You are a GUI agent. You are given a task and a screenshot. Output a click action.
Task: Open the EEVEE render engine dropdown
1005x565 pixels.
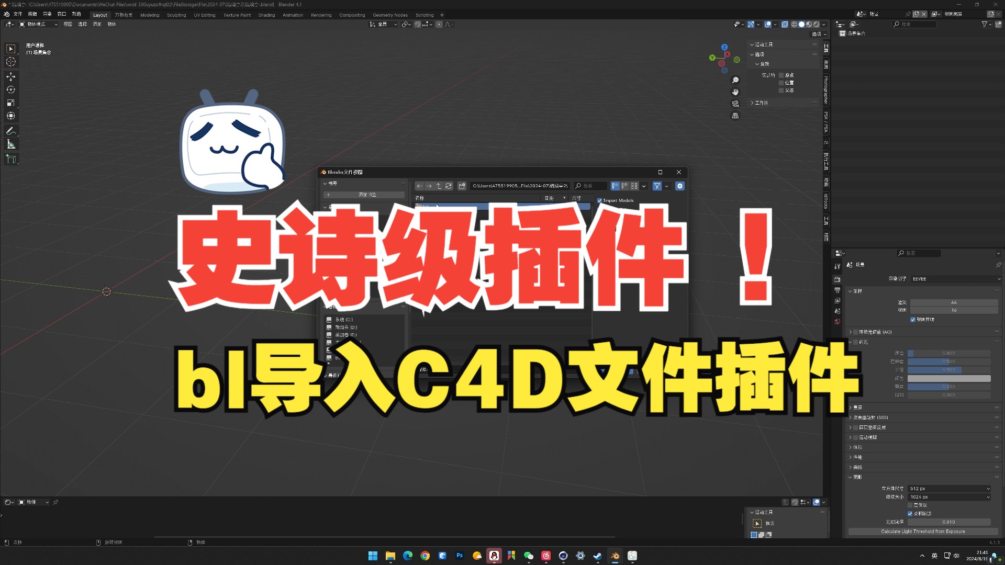[x=955, y=278]
